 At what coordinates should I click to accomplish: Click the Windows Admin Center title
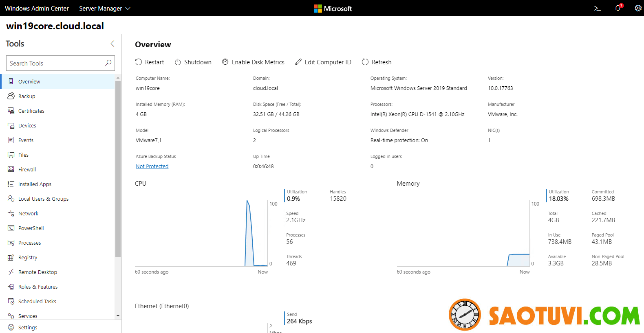[37, 8]
